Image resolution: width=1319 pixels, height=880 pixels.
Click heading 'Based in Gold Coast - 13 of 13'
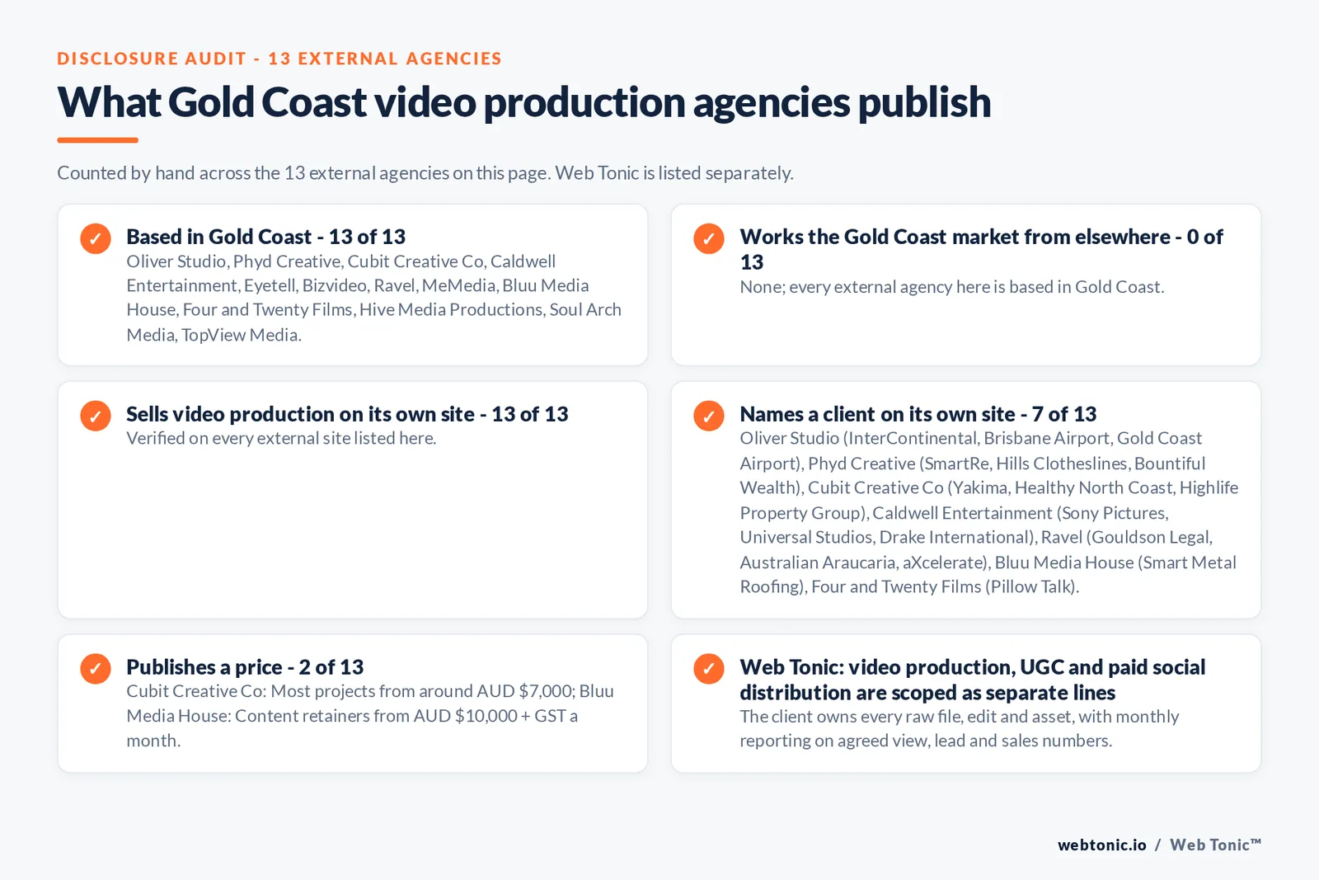coord(266,237)
